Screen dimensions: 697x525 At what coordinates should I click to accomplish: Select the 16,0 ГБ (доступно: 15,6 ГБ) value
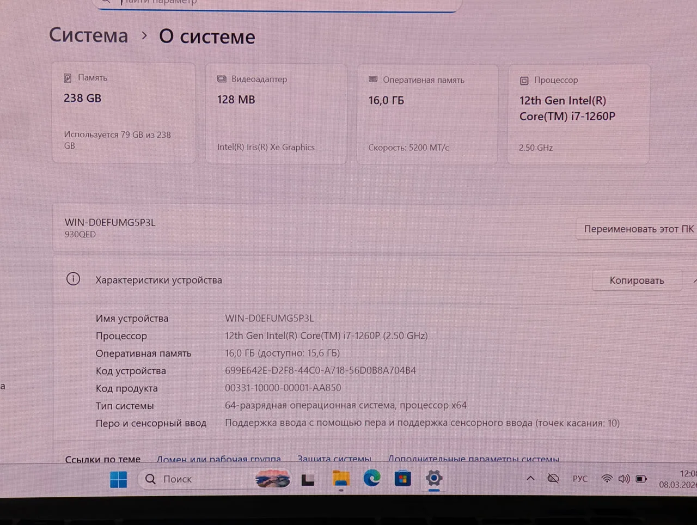click(283, 353)
